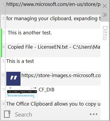Close the Ditto clipboard window
Screen dimensions: 110x121
[105, 6]
